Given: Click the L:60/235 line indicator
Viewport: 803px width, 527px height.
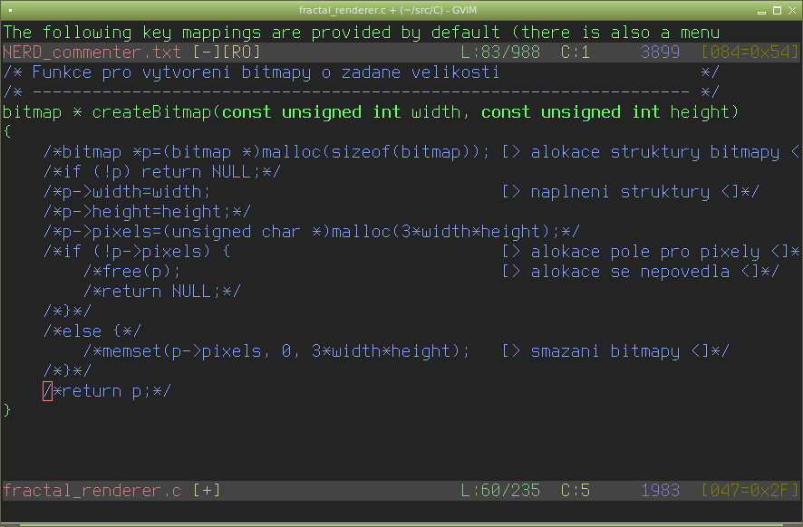Looking at the screenshot, I should coord(500,491).
